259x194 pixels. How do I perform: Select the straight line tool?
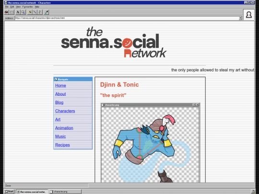click(x=35, y=12)
